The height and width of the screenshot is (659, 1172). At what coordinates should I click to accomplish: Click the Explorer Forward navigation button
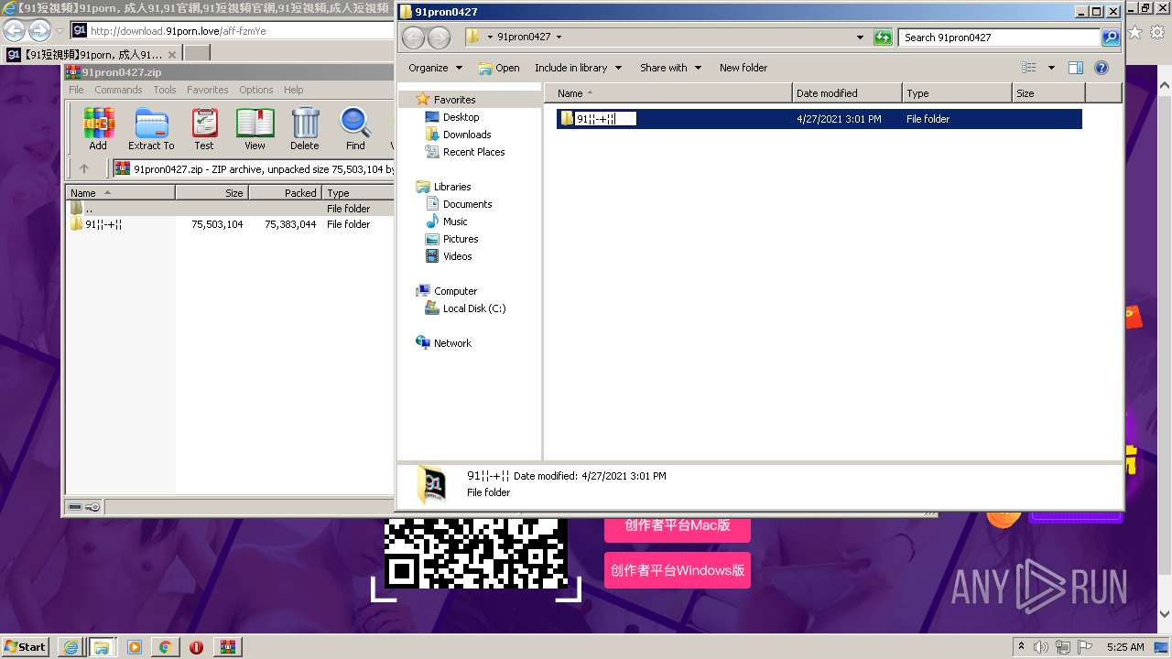click(439, 38)
